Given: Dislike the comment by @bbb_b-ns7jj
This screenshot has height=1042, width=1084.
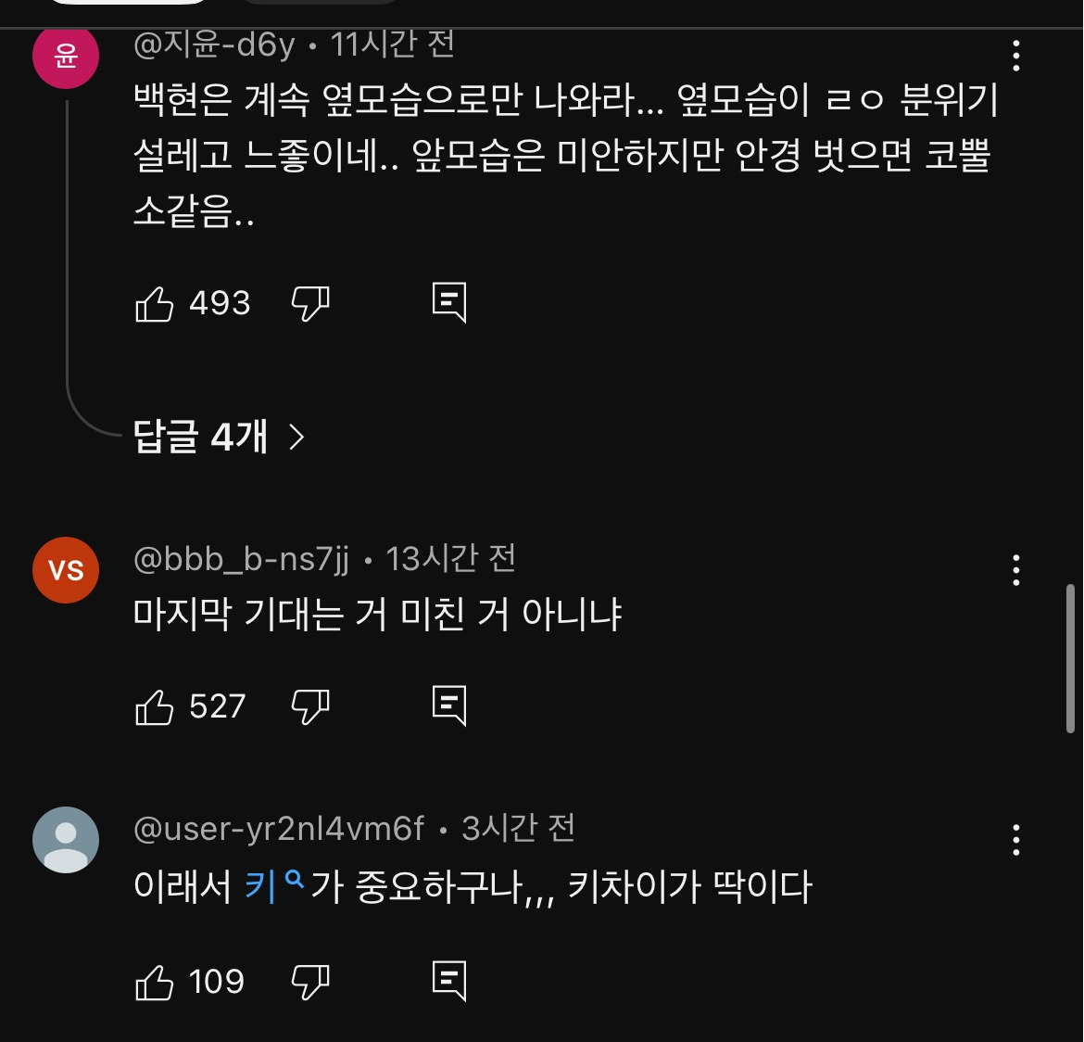Looking at the screenshot, I should (x=310, y=707).
